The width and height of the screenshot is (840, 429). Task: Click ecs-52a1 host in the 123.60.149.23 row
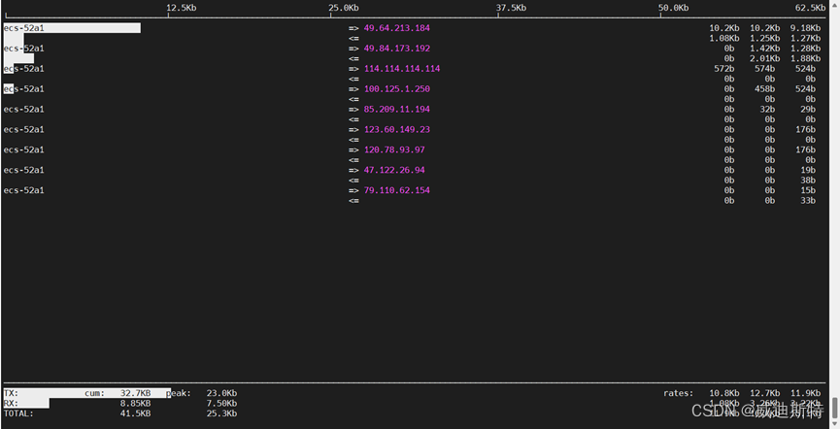click(24, 130)
